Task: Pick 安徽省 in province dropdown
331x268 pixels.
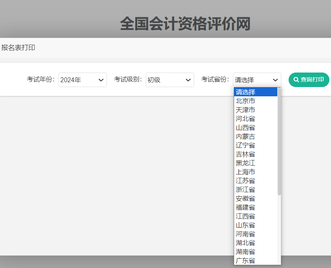Action: click(x=256, y=198)
